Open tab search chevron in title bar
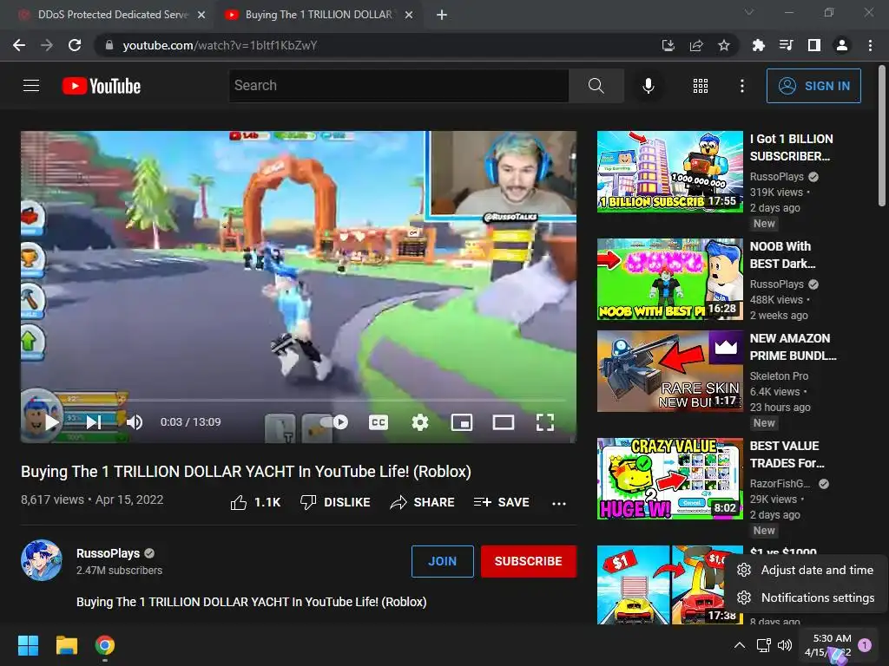889x666 pixels. pos(749,12)
